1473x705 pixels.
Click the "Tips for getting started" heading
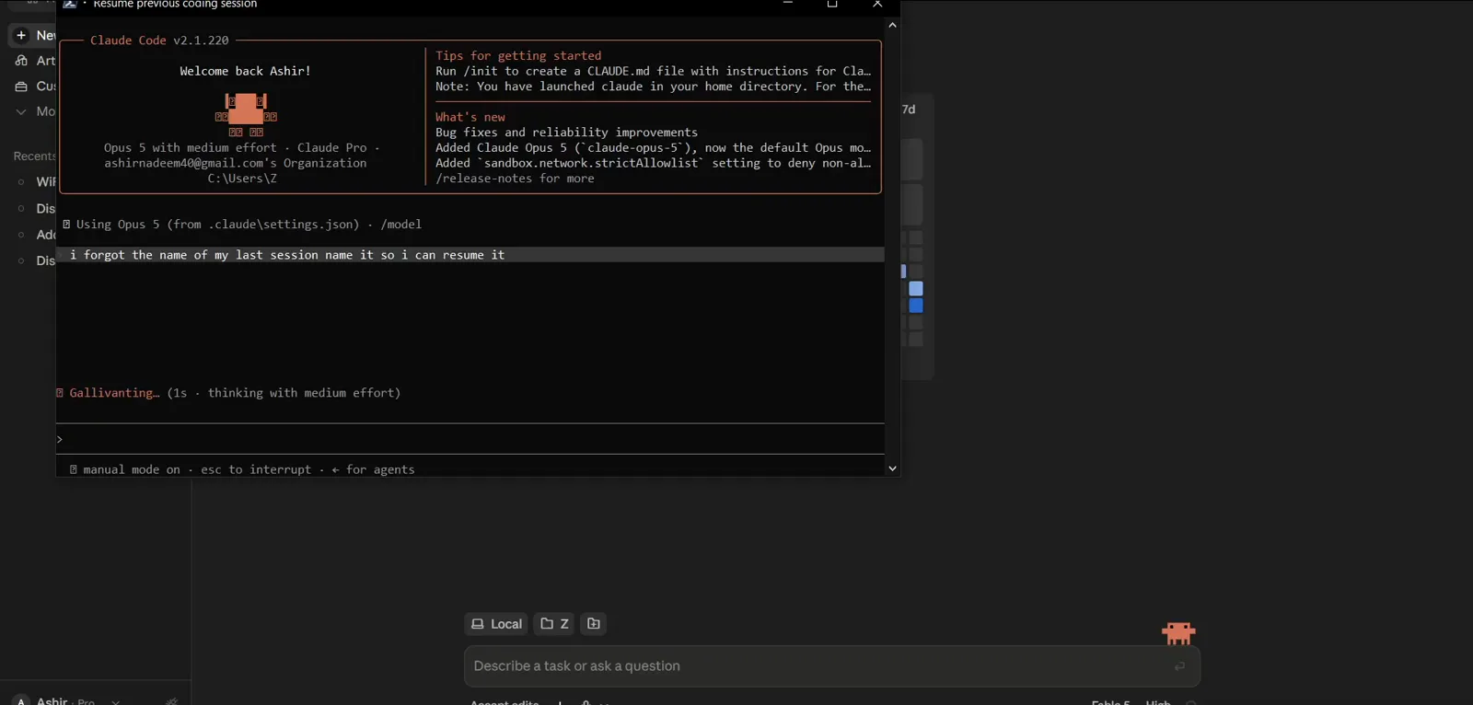pyautogui.click(x=518, y=56)
